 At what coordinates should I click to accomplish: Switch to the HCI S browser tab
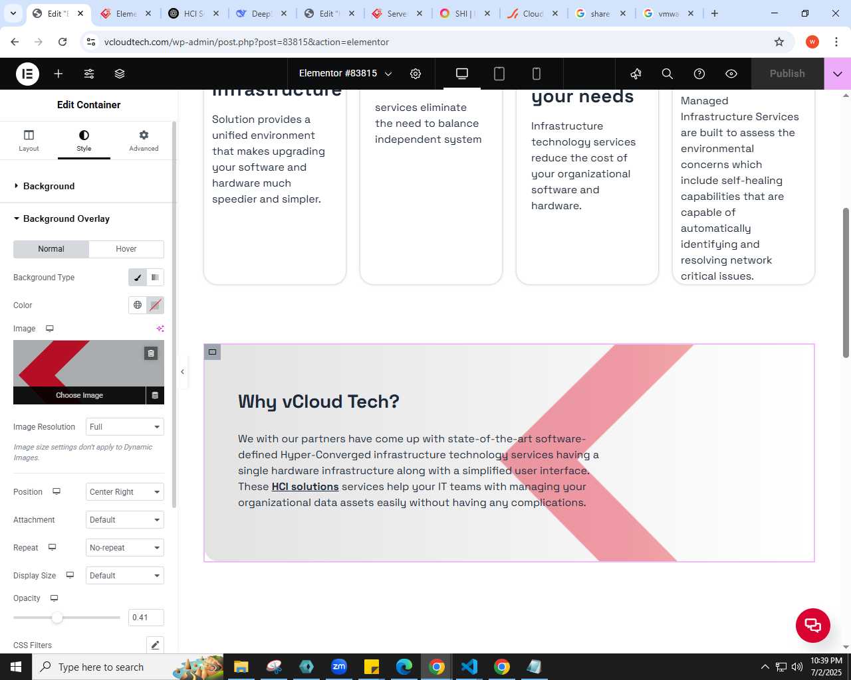pyautogui.click(x=193, y=13)
